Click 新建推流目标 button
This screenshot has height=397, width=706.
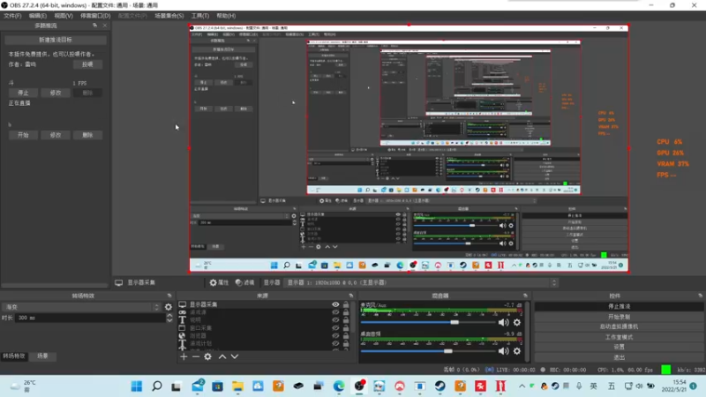(x=56, y=40)
